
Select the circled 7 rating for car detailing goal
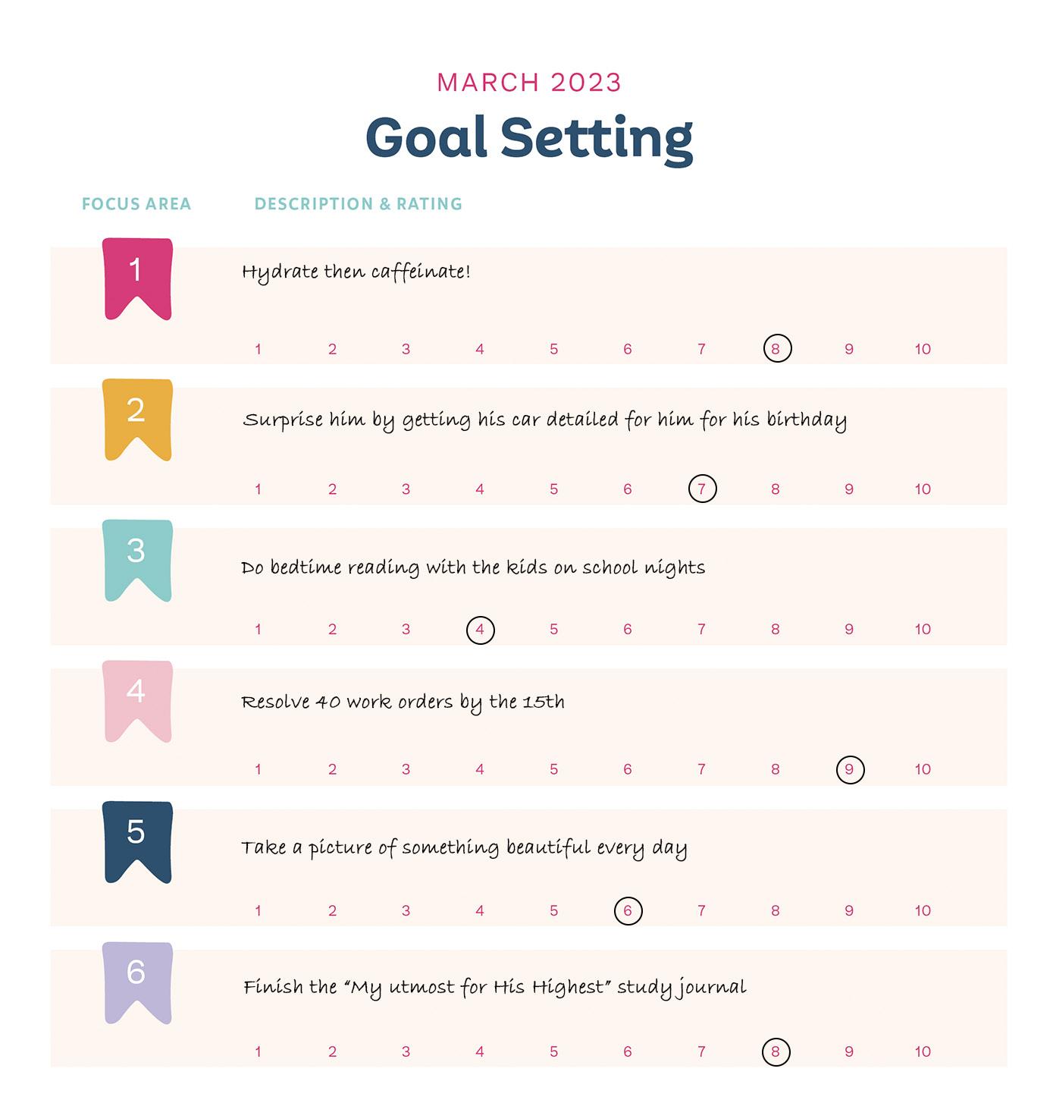(702, 489)
